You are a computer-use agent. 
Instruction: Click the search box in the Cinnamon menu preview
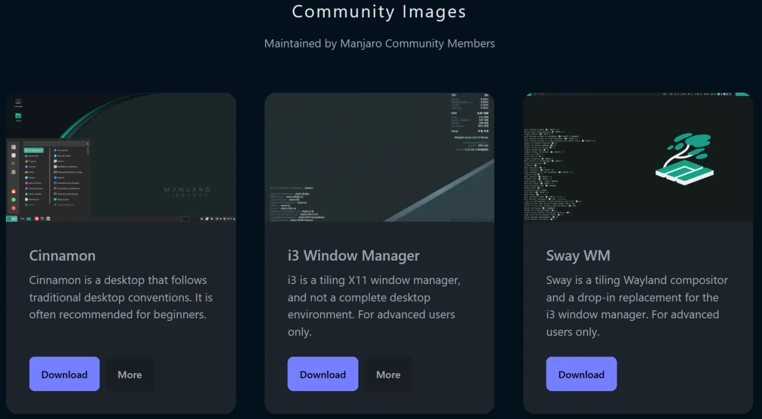[56, 143]
